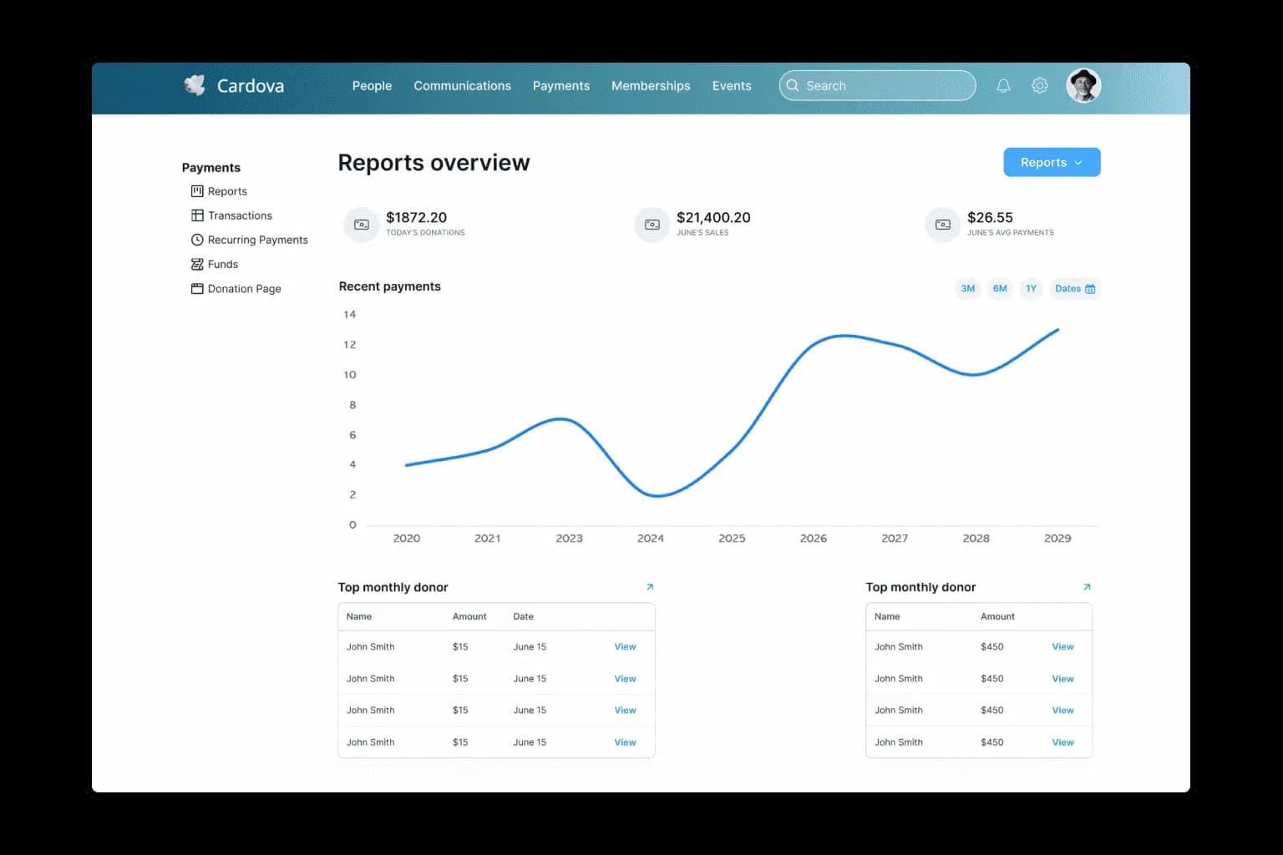Screen dimensions: 1283x855
Task: Focus the Search input field
Action: (877, 85)
